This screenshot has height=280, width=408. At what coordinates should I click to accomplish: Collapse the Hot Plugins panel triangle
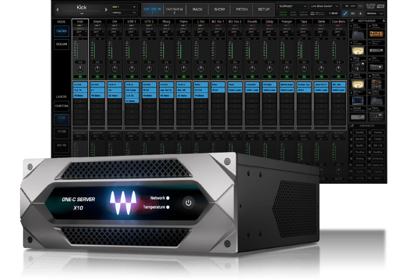383,21
